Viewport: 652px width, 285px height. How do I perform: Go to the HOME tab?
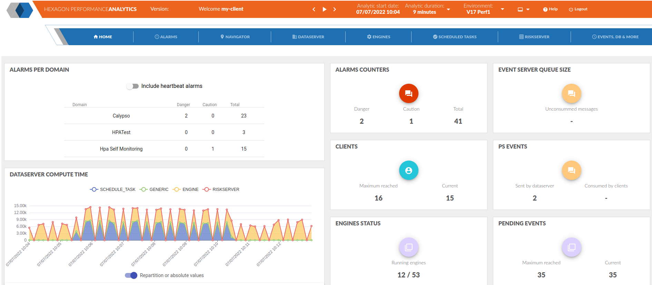tap(103, 37)
